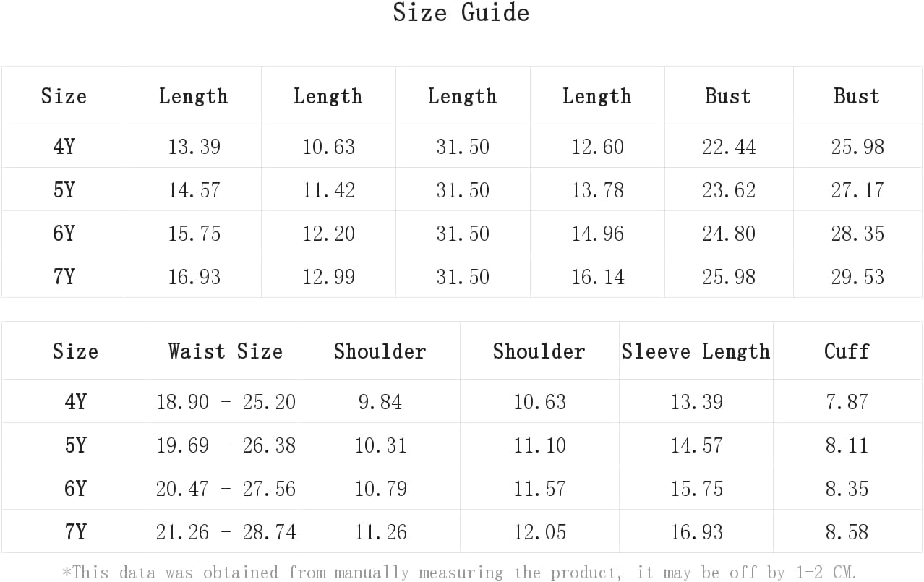Click the Sleeve Length column header
924x582 pixels.
[696, 351]
